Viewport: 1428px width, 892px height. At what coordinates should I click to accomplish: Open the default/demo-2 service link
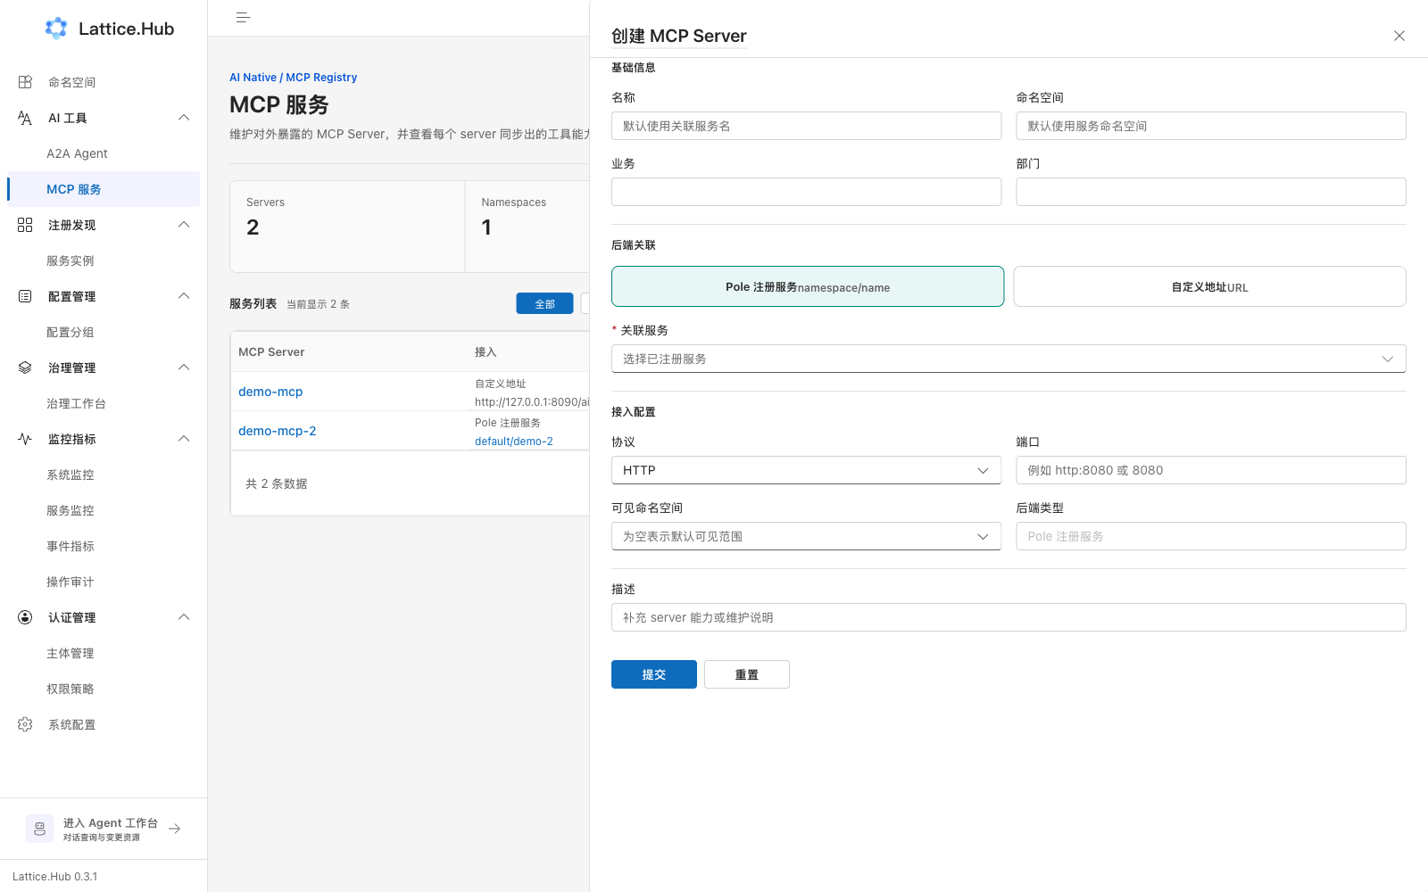coord(514,442)
